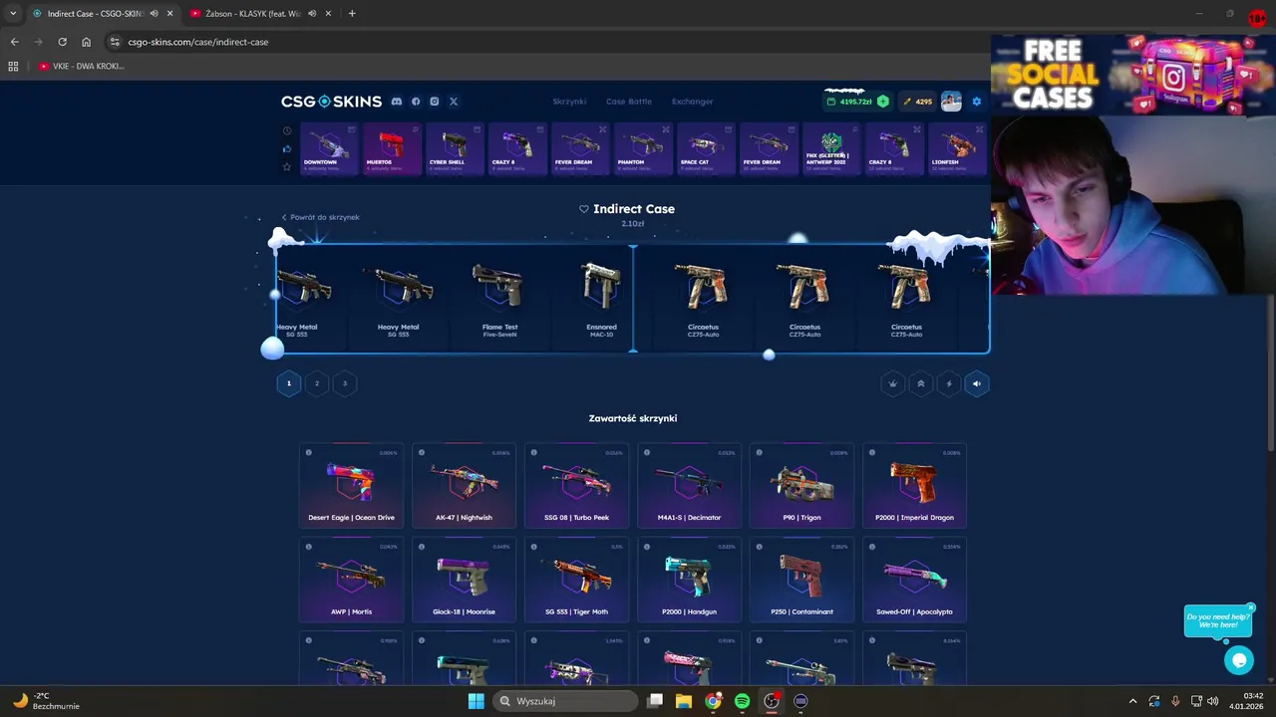Select the SG 553 Tiger Moth item card
Screen dimensions: 1276x717
point(576,580)
